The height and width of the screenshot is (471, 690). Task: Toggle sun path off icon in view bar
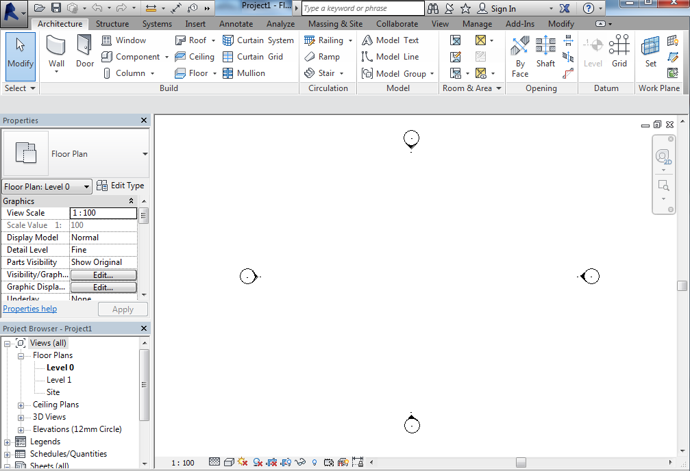(x=243, y=463)
